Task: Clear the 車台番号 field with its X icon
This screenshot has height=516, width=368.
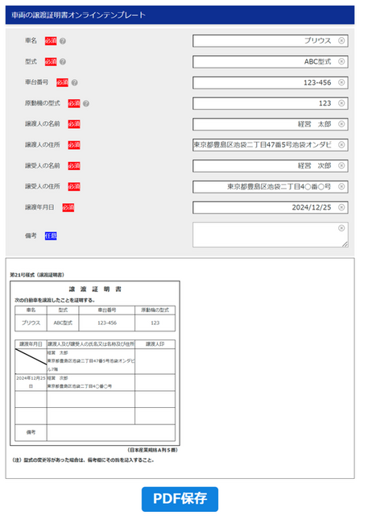Action: (341, 82)
